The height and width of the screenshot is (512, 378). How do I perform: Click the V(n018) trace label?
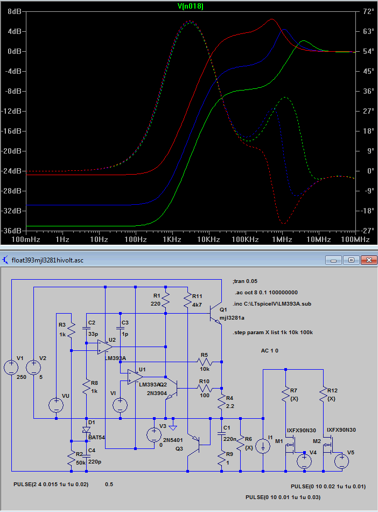(x=191, y=6)
